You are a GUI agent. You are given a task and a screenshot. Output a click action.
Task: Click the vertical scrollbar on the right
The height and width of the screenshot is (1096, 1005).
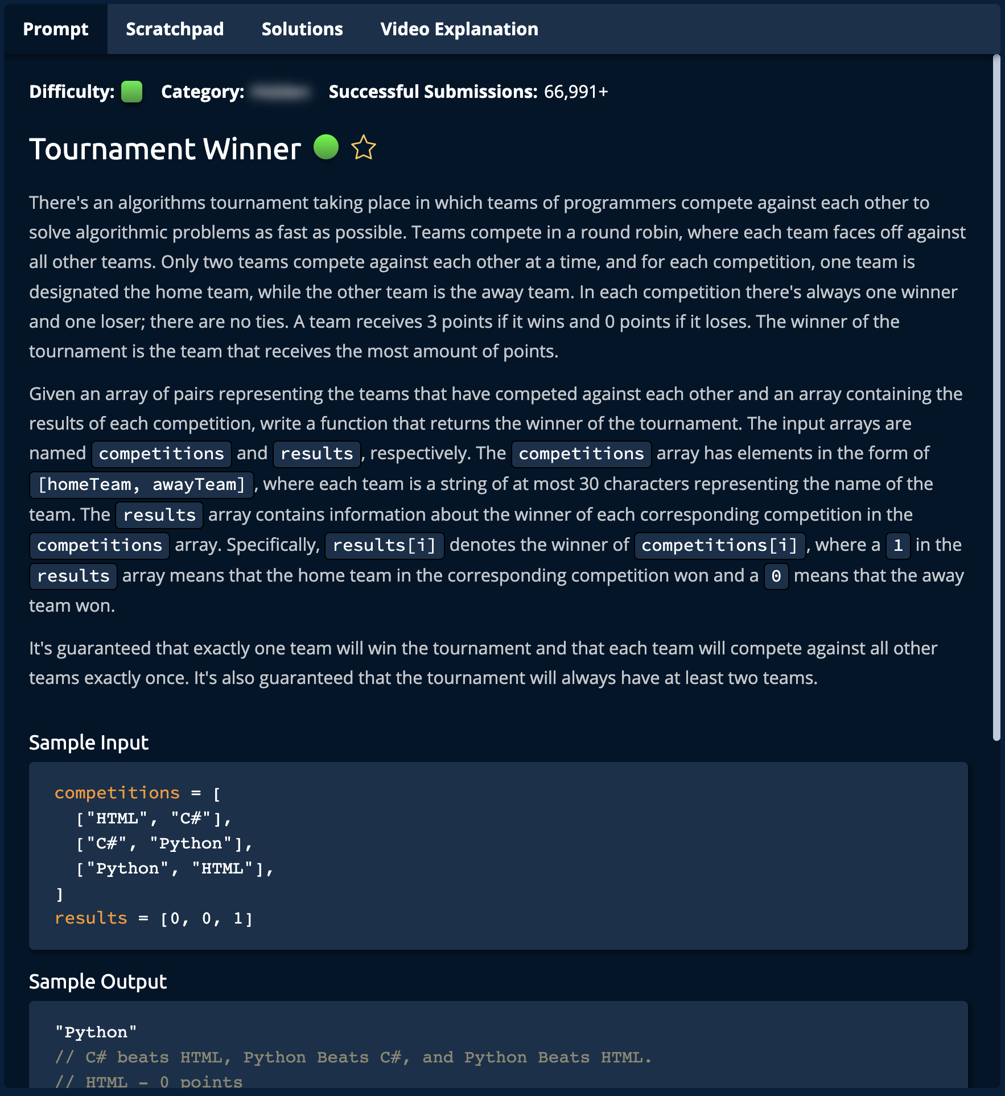coord(996,398)
